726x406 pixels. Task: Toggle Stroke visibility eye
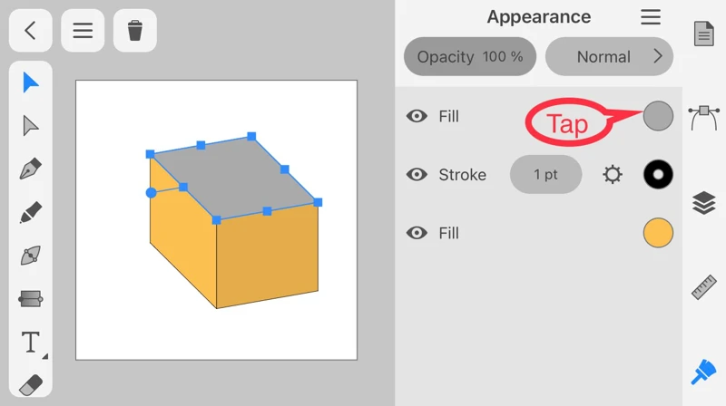[x=417, y=175]
